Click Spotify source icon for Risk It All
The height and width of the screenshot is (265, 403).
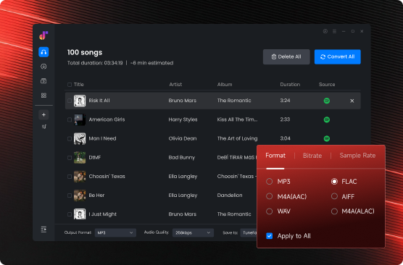[327, 101]
